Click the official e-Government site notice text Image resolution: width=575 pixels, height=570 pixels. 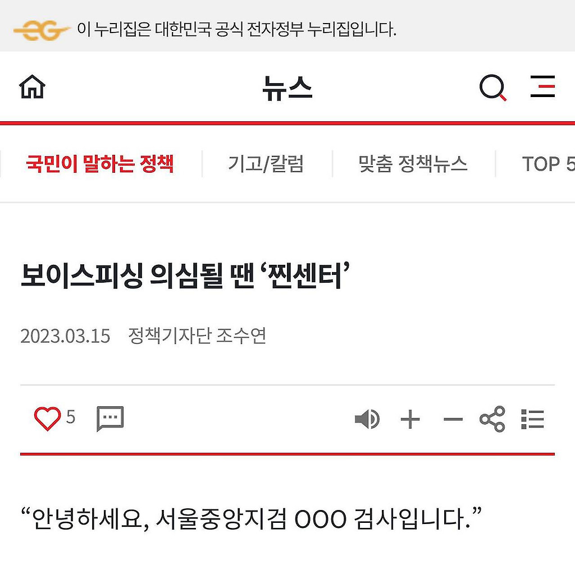[x=237, y=29]
